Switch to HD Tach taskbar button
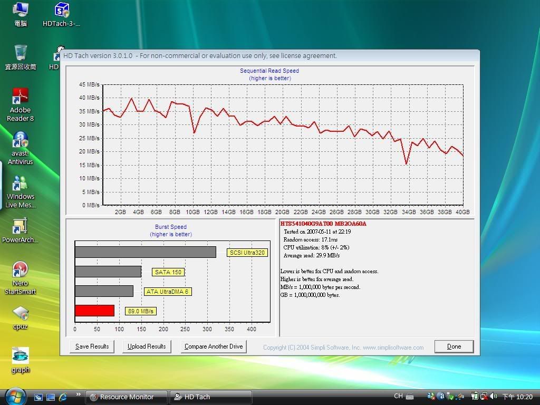This screenshot has height=405, width=540. [x=211, y=397]
